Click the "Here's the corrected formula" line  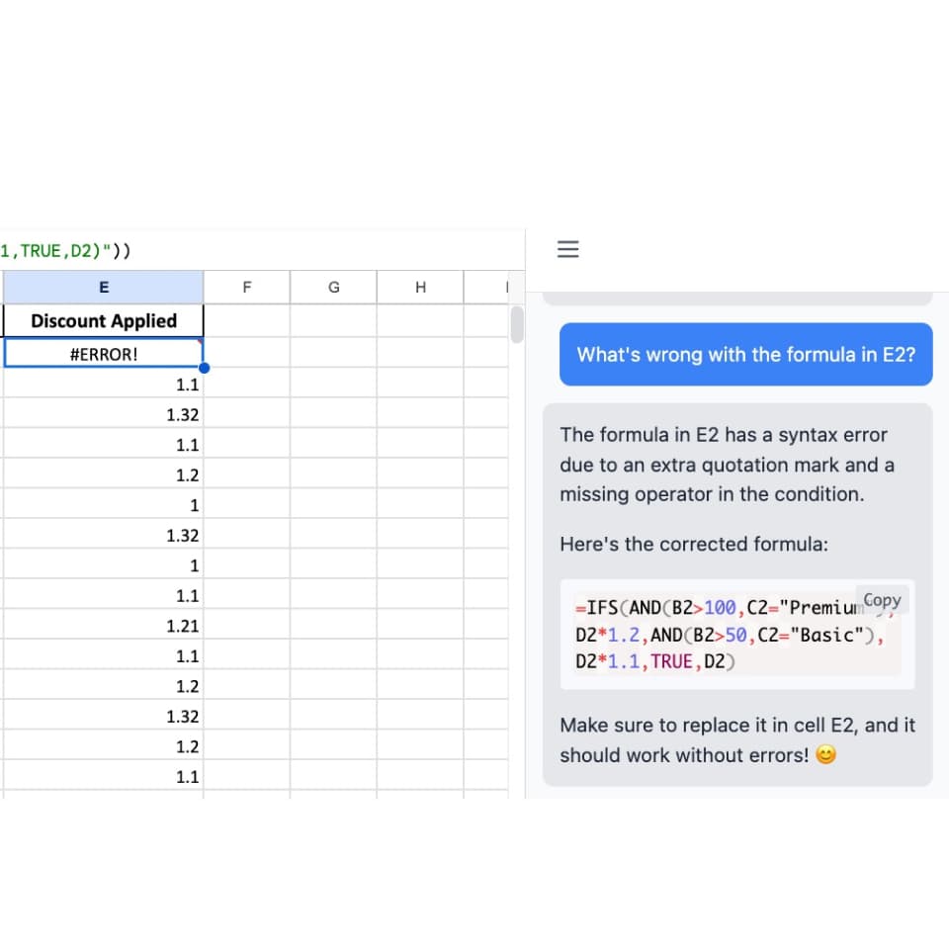[x=694, y=544]
